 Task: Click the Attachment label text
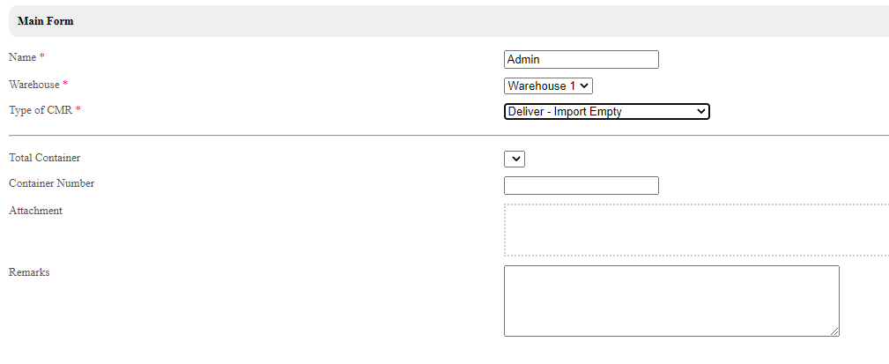click(35, 211)
